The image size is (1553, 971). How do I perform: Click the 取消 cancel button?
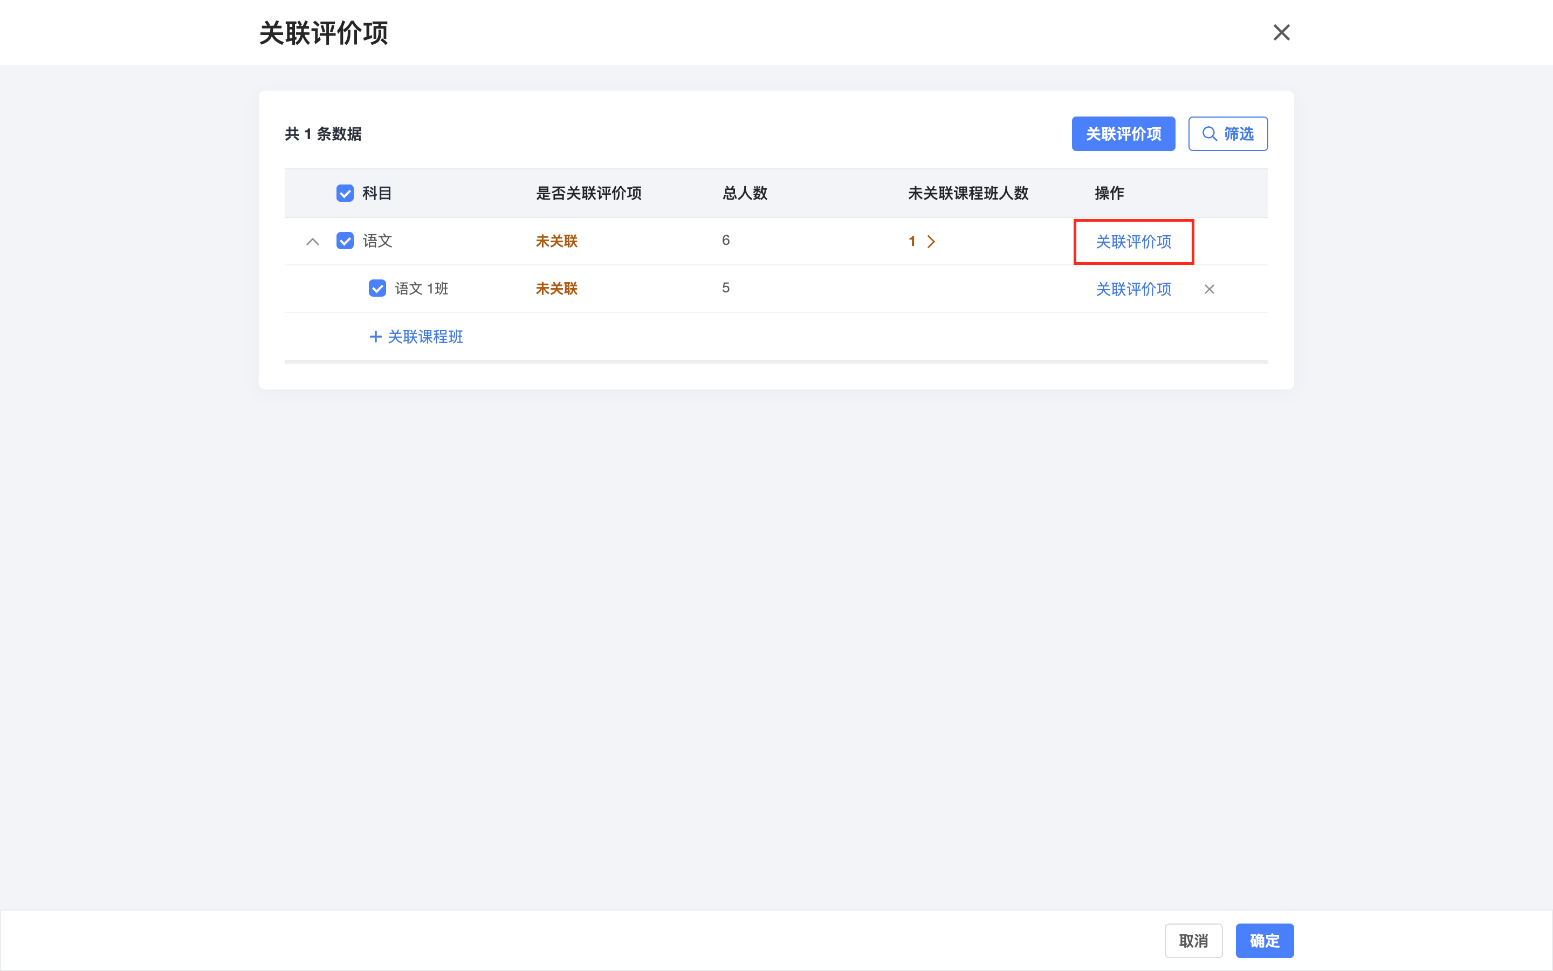pyautogui.click(x=1194, y=941)
